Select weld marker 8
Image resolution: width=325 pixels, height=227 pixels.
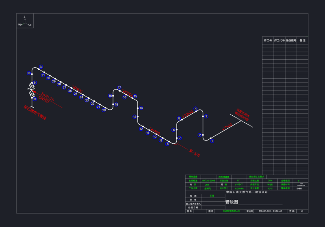(167, 144)
